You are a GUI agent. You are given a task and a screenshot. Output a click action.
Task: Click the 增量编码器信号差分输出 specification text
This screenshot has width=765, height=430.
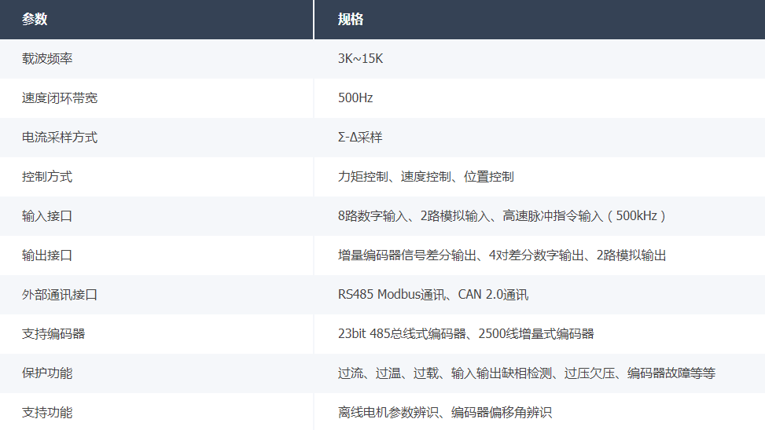point(407,255)
